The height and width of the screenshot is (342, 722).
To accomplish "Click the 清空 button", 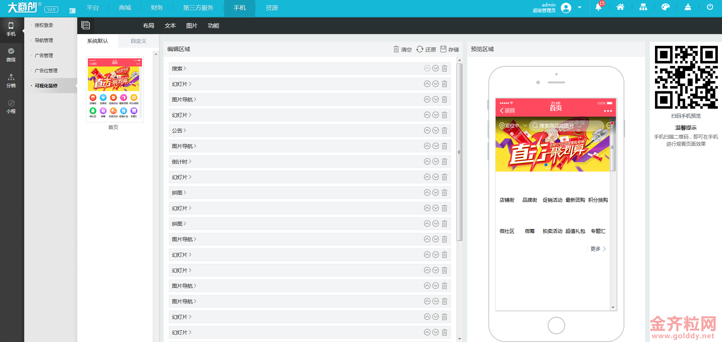I will pos(402,49).
